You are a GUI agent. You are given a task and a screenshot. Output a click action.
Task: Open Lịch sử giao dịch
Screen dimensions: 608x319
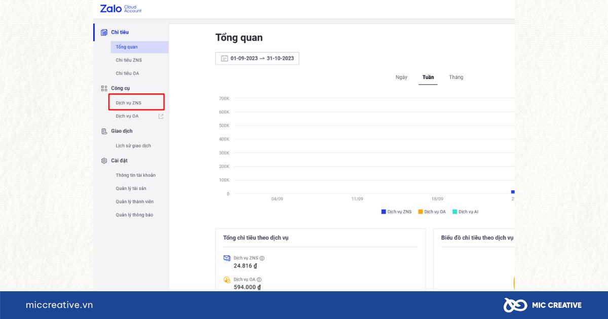pyautogui.click(x=133, y=146)
